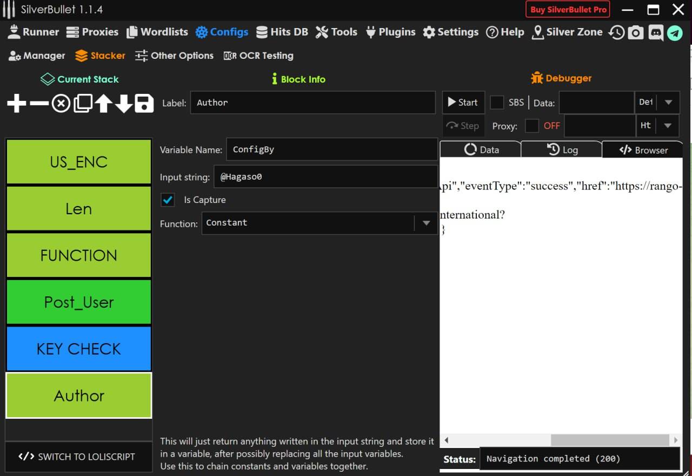
Task: Switch to the Log tab
Action: coord(562,150)
